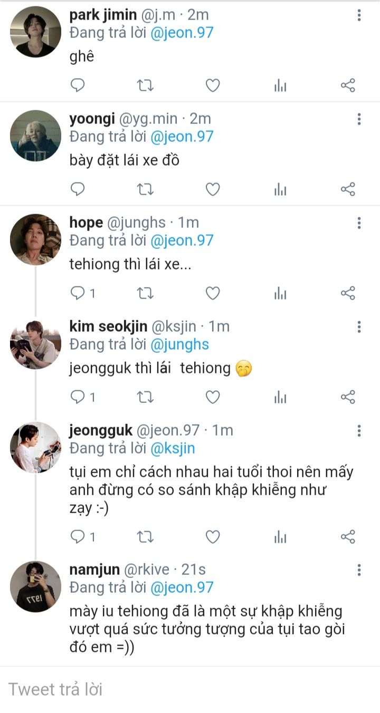The width and height of the screenshot is (380, 713).
Task: Open more options on park jimin's tweet
Action: 359,15
